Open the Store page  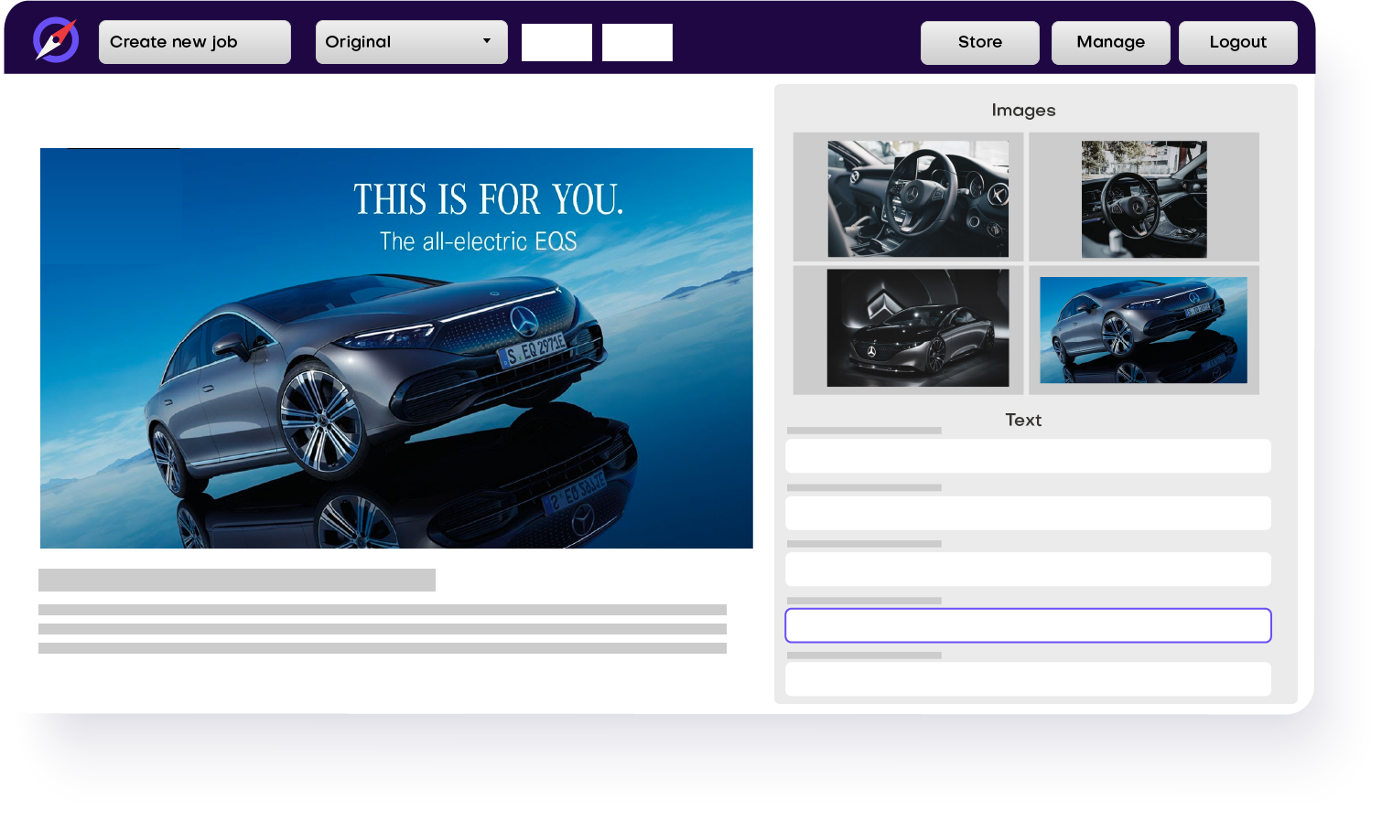coord(979,43)
